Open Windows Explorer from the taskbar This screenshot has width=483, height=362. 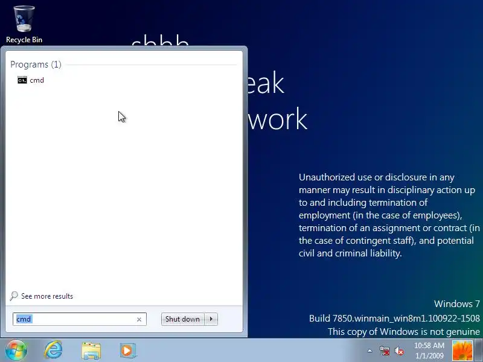coord(91,351)
